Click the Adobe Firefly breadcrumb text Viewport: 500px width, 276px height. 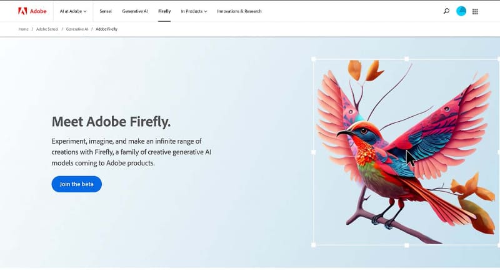point(106,29)
